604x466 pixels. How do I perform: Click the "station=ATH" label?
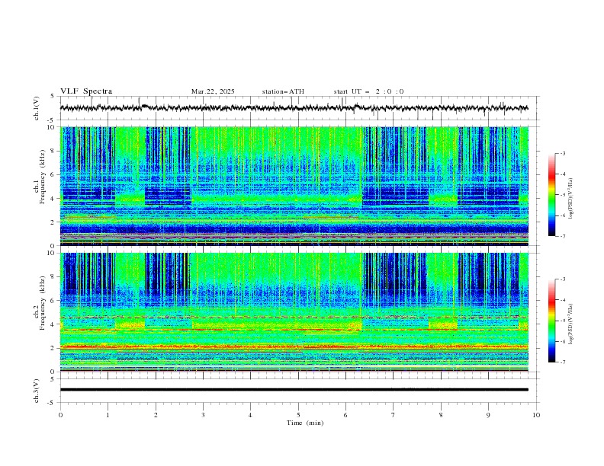pos(283,91)
